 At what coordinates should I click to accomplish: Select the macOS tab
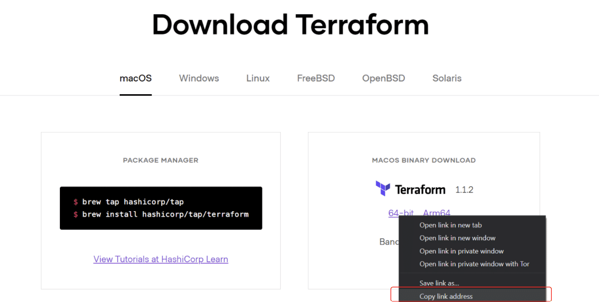pos(136,78)
